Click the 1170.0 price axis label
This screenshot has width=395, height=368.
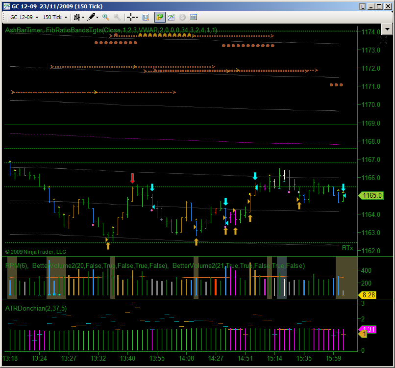point(370,105)
